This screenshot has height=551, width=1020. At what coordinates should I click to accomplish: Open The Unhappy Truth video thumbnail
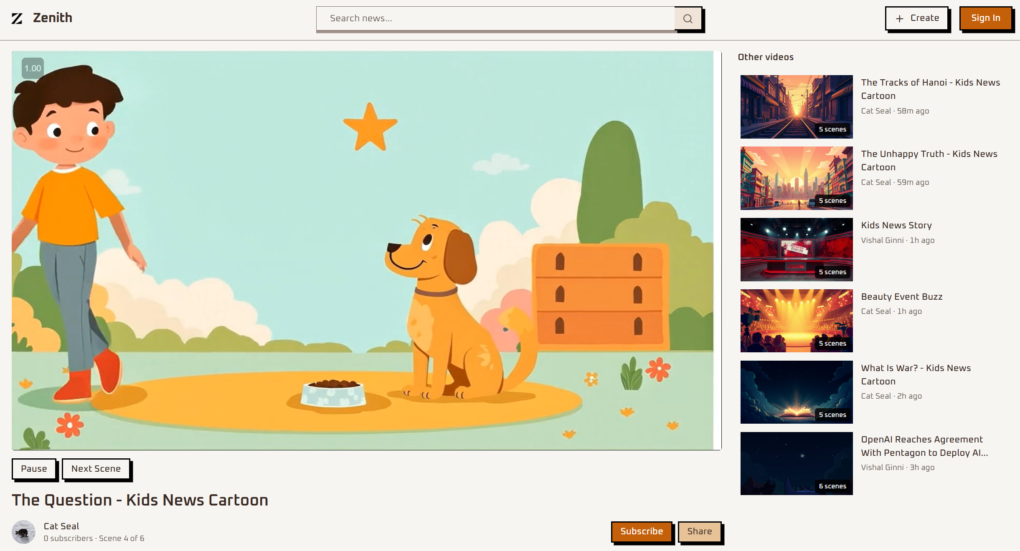coord(796,178)
